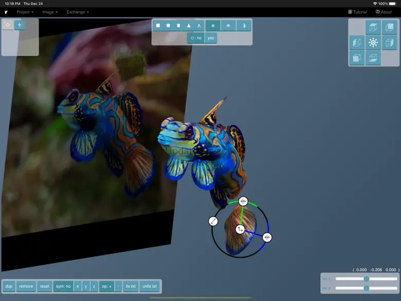Open the About page
Screen dimensions: 401x301
click(384, 12)
